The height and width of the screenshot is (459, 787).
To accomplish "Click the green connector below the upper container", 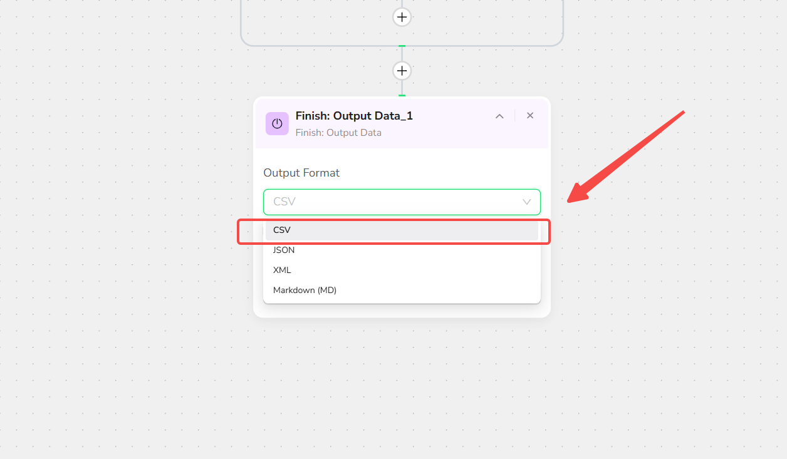I will pyautogui.click(x=402, y=46).
